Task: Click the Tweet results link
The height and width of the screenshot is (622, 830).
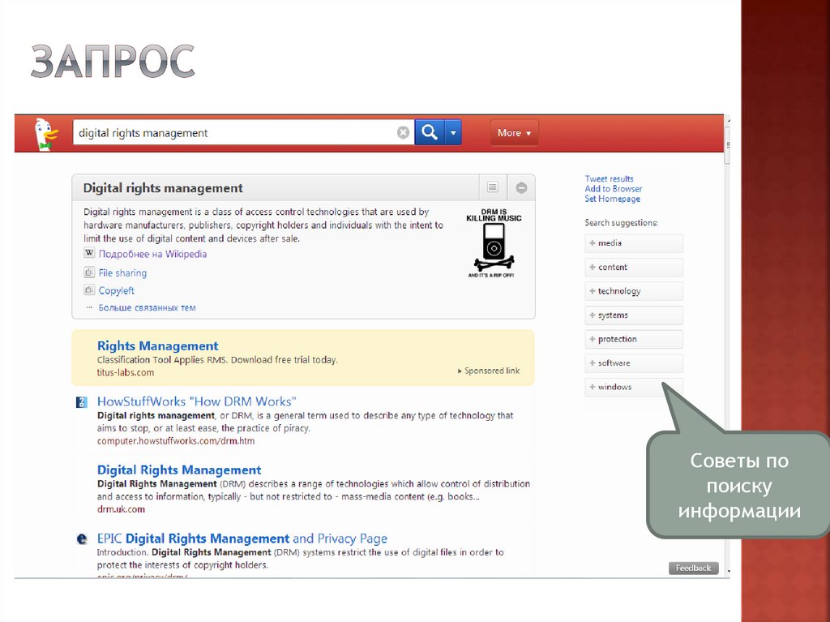Action: point(609,178)
